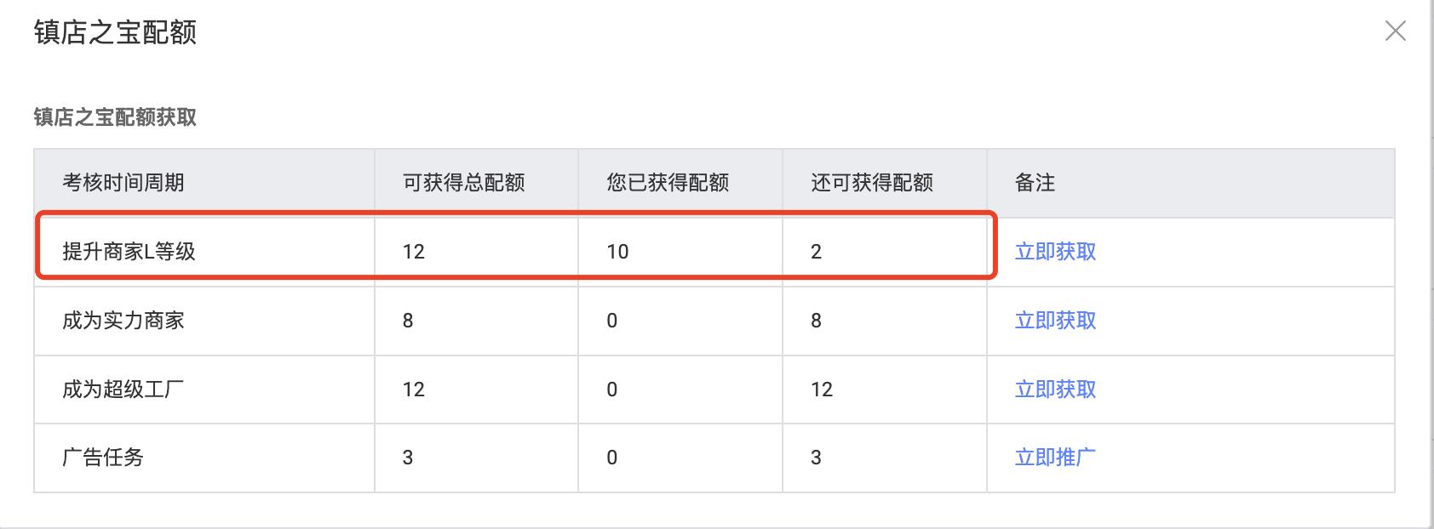1434x529 pixels.
Task: Click the 您已获得配额 value for 广告任务
Action: [611, 458]
